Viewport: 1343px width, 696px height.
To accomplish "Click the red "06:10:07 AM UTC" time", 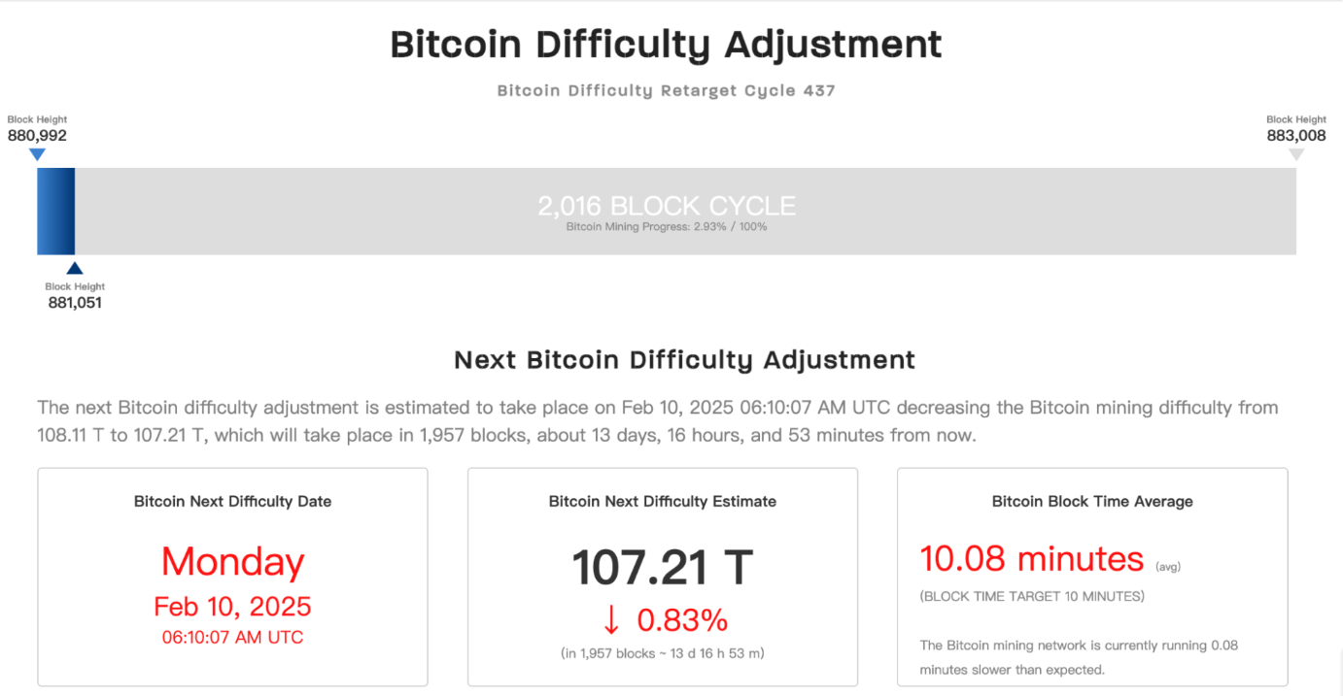I will [x=232, y=638].
